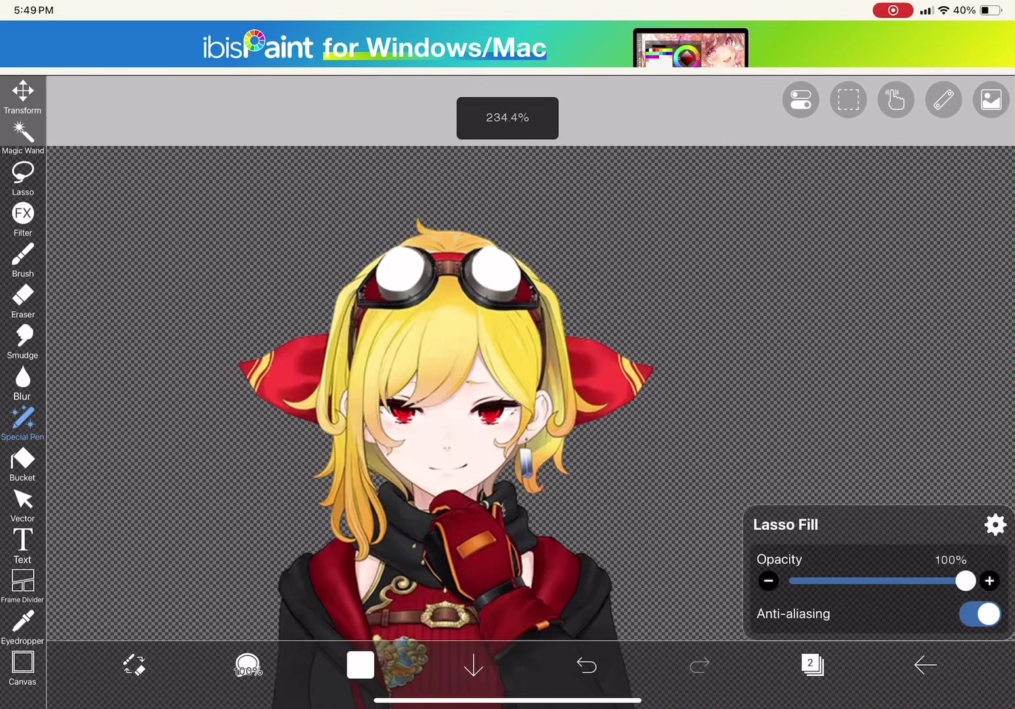Select the Special Pen tool
The image size is (1015, 709).
(x=23, y=423)
